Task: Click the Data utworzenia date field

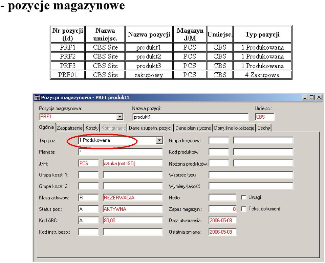Action: coord(223,220)
